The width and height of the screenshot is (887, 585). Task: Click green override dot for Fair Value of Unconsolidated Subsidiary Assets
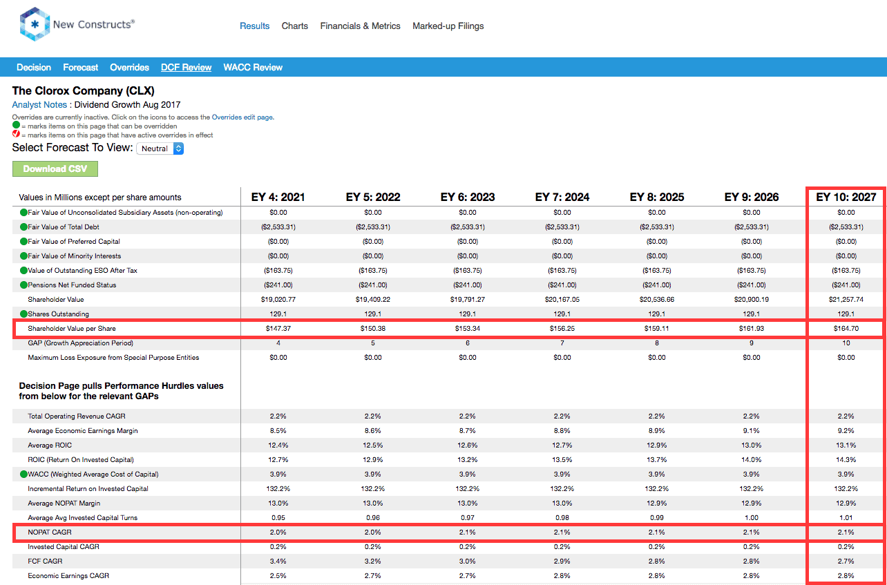point(23,213)
